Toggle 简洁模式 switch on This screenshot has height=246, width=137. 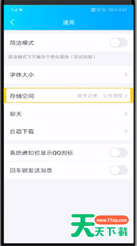coord(119,43)
